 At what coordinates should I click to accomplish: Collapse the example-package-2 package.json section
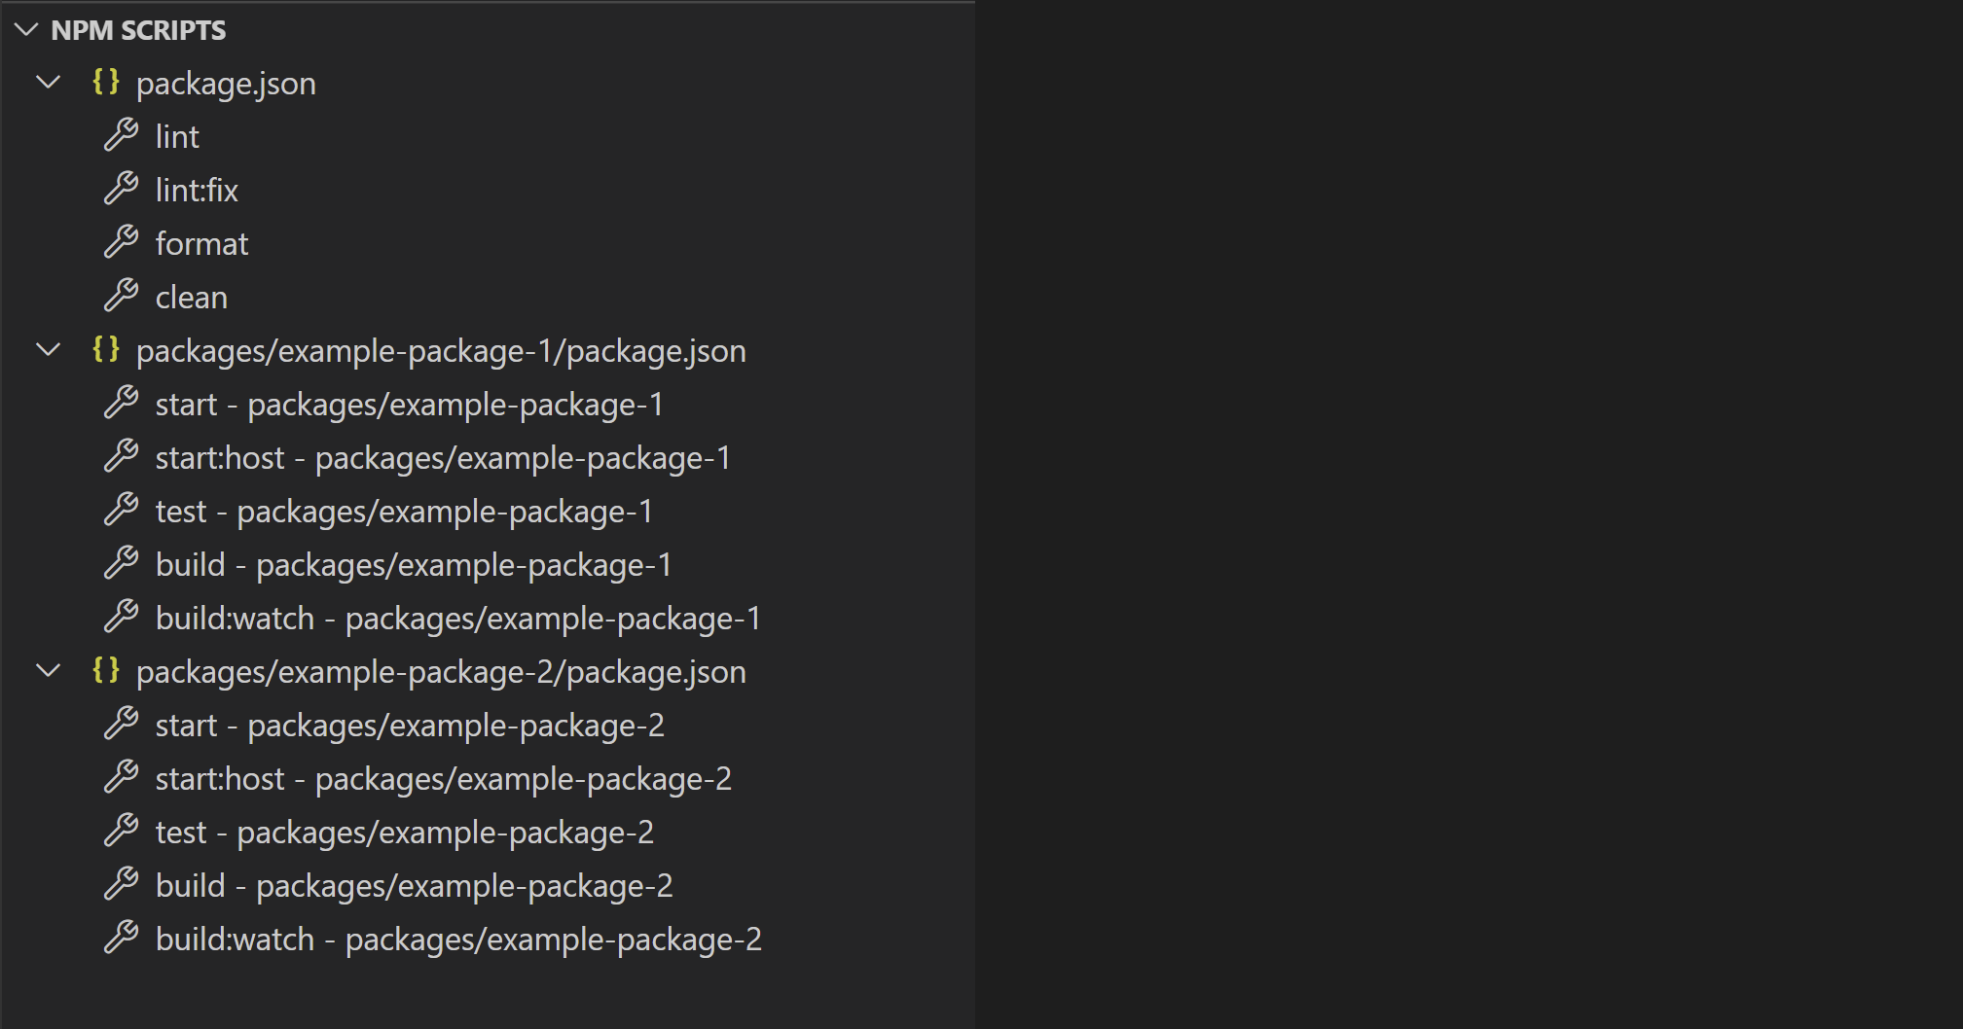48,671
